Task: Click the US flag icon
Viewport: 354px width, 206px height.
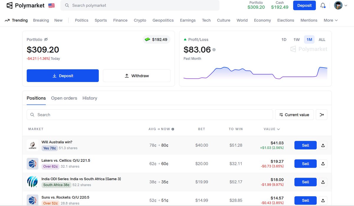Action: click(x=52, y=5)
